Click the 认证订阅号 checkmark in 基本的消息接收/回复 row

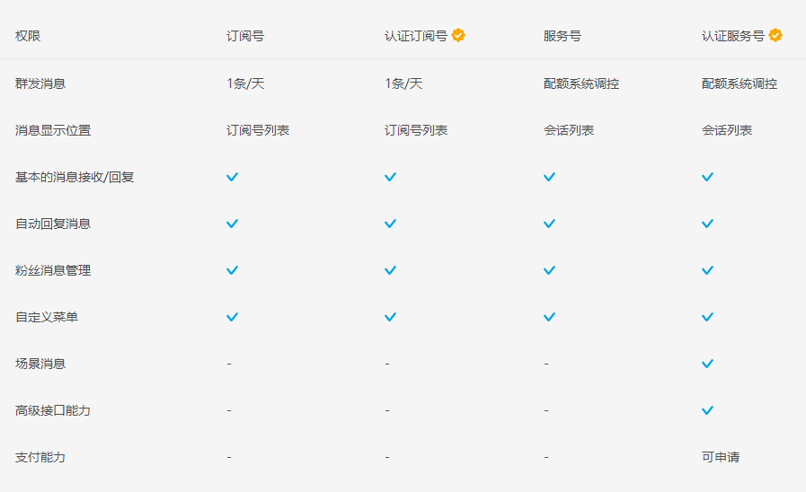click(391, 177)
